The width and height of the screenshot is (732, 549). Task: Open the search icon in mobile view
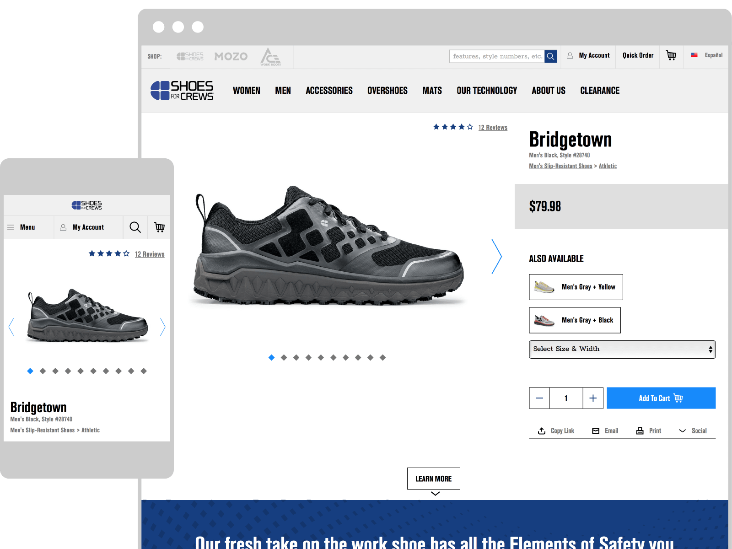click(x=135, y=227)
